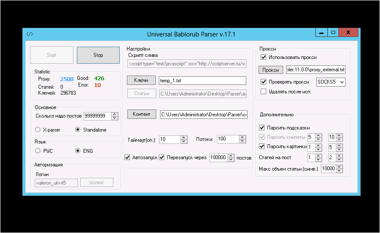This screenshot has width=380, height=233.
Task: Close the Universal Bablorub Parser window
Action: 348,32
